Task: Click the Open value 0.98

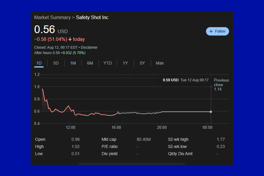Action: [76, 139]
